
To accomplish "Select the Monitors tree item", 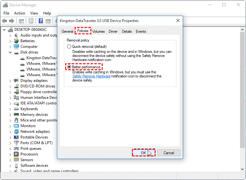I will (x=28, y=126).
